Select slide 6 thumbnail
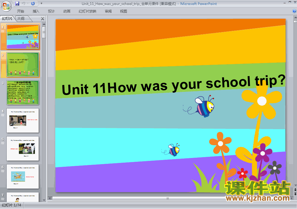Viewport: 297px width, 209px height. point(22,176)
